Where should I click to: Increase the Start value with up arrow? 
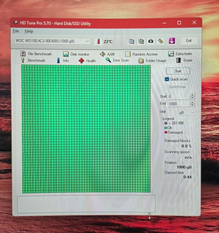coord(192,95)
